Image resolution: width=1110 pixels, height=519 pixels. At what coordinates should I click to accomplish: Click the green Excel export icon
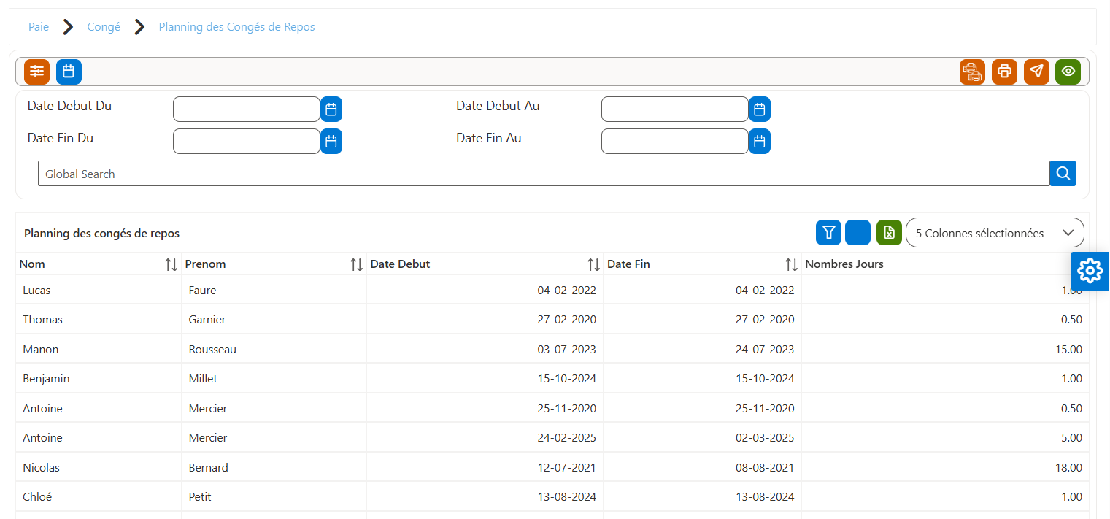889,233
